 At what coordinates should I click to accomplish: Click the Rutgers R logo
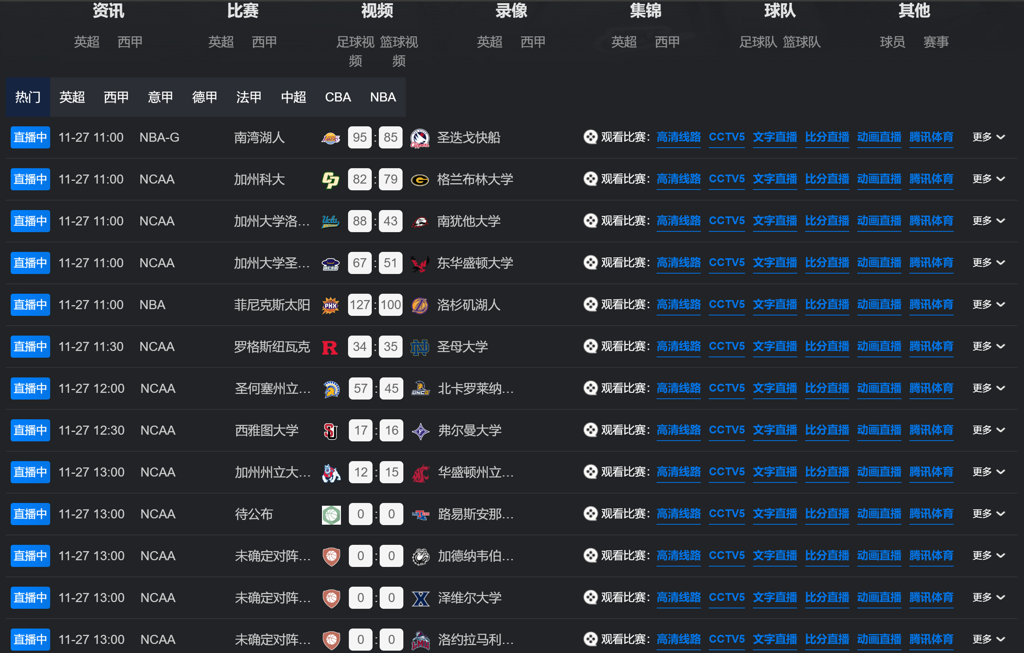(330, 347)
